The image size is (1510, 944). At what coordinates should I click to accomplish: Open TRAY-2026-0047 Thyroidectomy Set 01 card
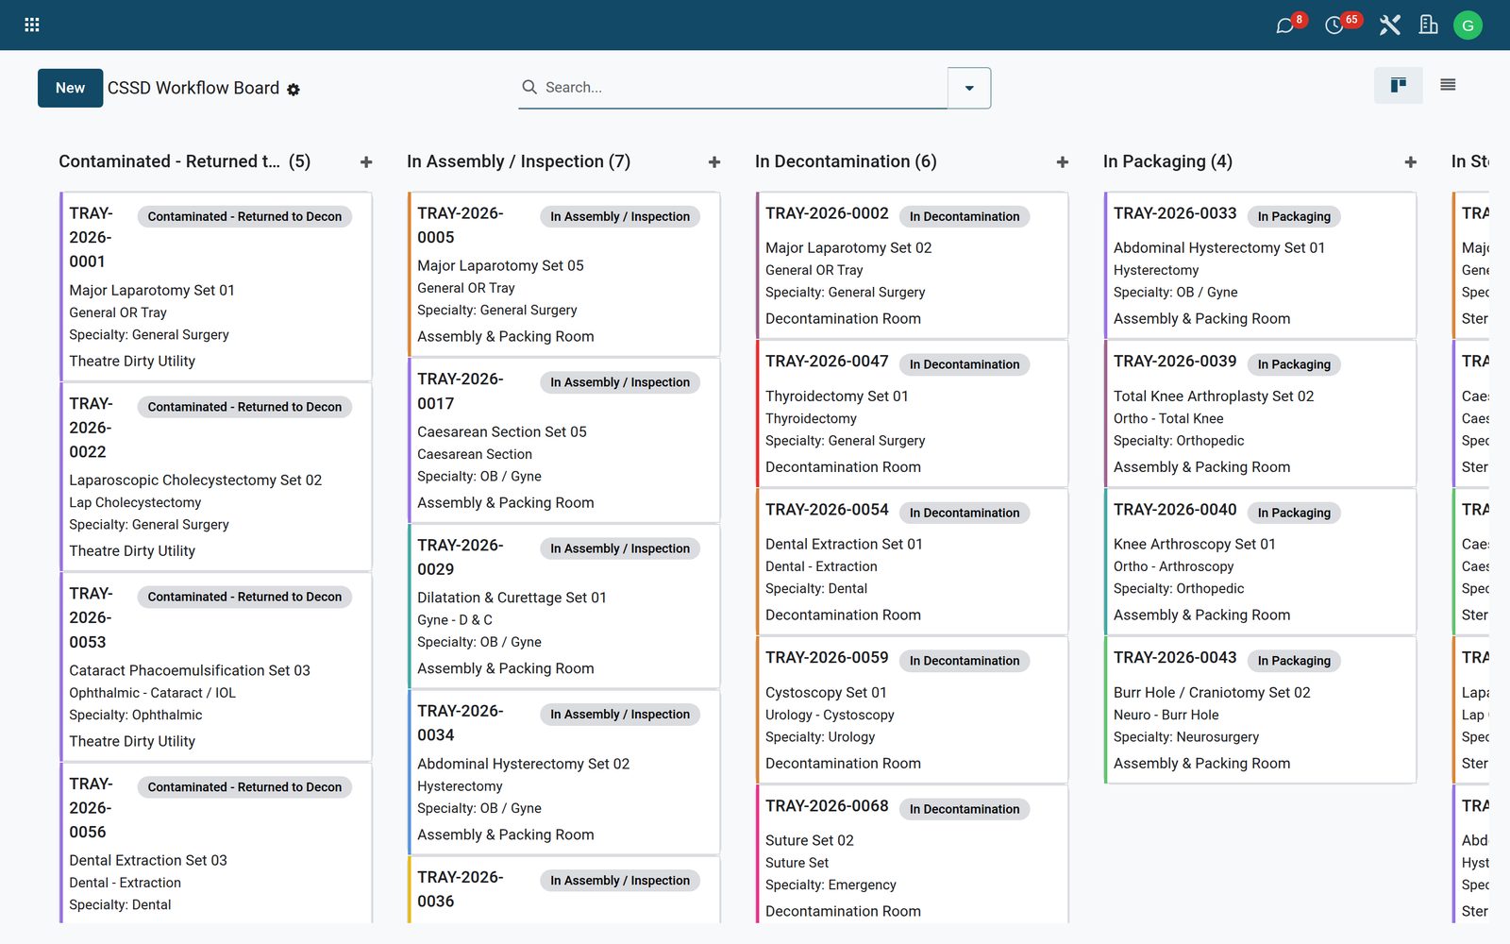click(x=912, y=413)
